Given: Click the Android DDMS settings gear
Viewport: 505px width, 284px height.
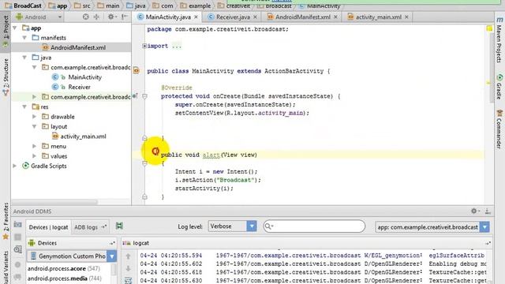Looking at the screenshot, I should point(474,211).
